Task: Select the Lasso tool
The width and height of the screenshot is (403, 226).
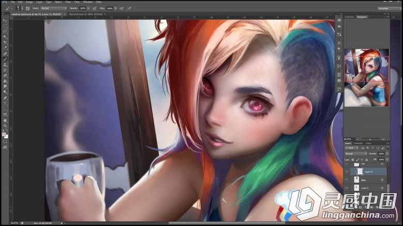Action: point(5,31)
